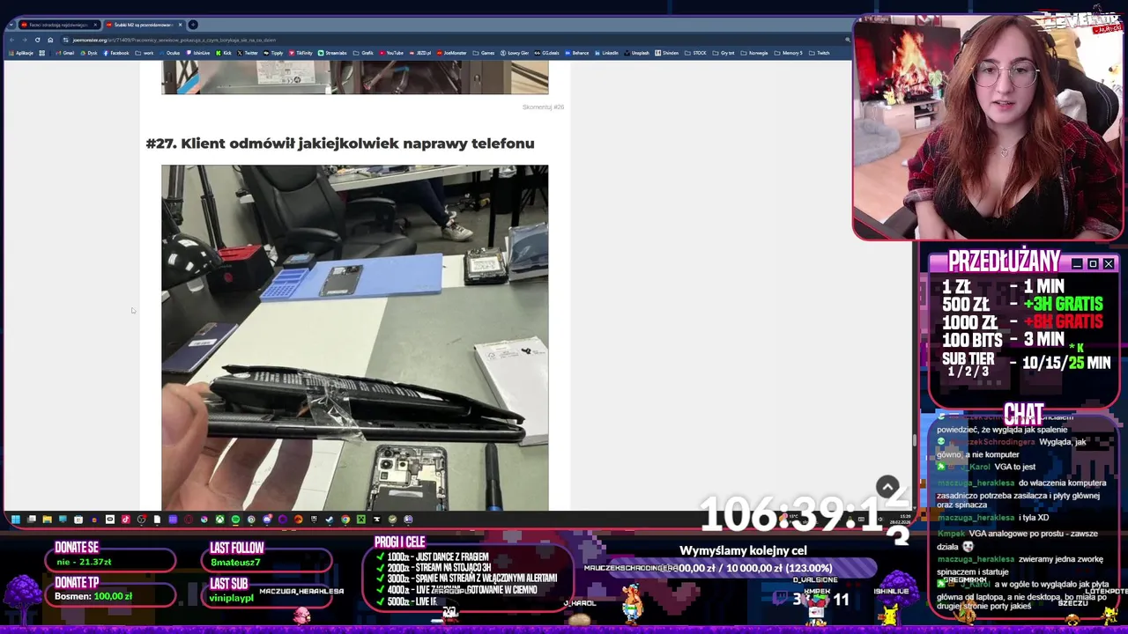Viewport: 1128px width, 634px height.
Task: Open the IshinLive bookmark
Action: (198, 53)
